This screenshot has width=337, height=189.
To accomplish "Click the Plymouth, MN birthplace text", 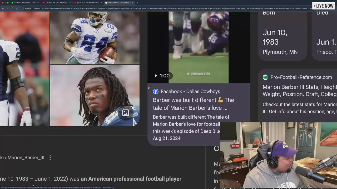I will tap(280, 52).
